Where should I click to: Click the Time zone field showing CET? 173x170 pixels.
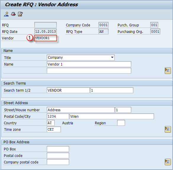tap(54, 129)
